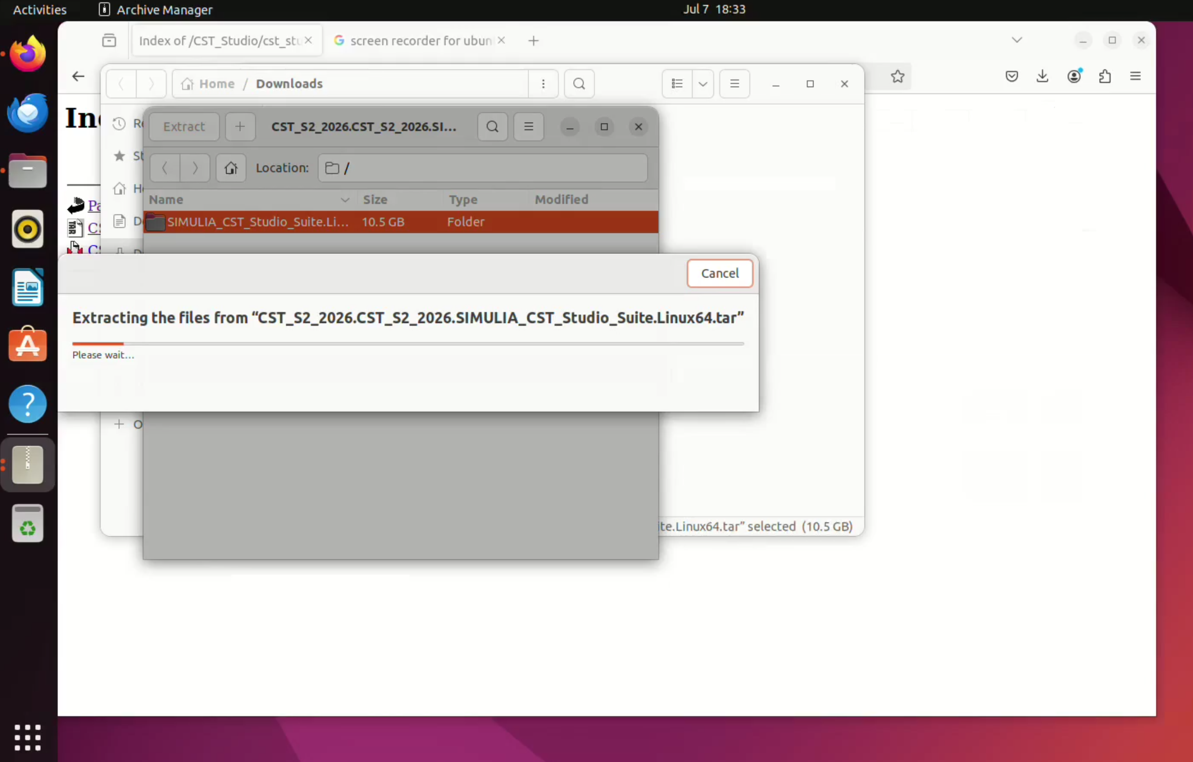Launch Thunderbird Mail from the dock
The width and height of the screenshot is (1193, 762).
click(28, 113)
